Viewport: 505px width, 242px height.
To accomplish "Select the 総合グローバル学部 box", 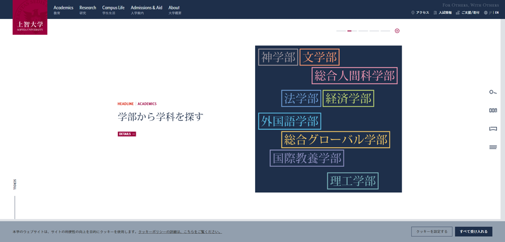I will point(336,140).
